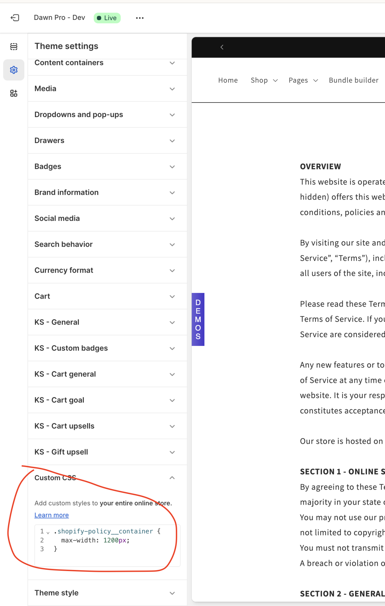
Task: Open the three-dot more actions menu
Action: pos(140,18)
